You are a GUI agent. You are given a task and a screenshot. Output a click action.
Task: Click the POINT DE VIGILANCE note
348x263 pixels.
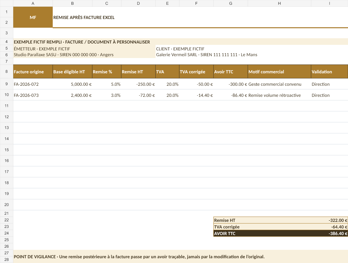181,256
